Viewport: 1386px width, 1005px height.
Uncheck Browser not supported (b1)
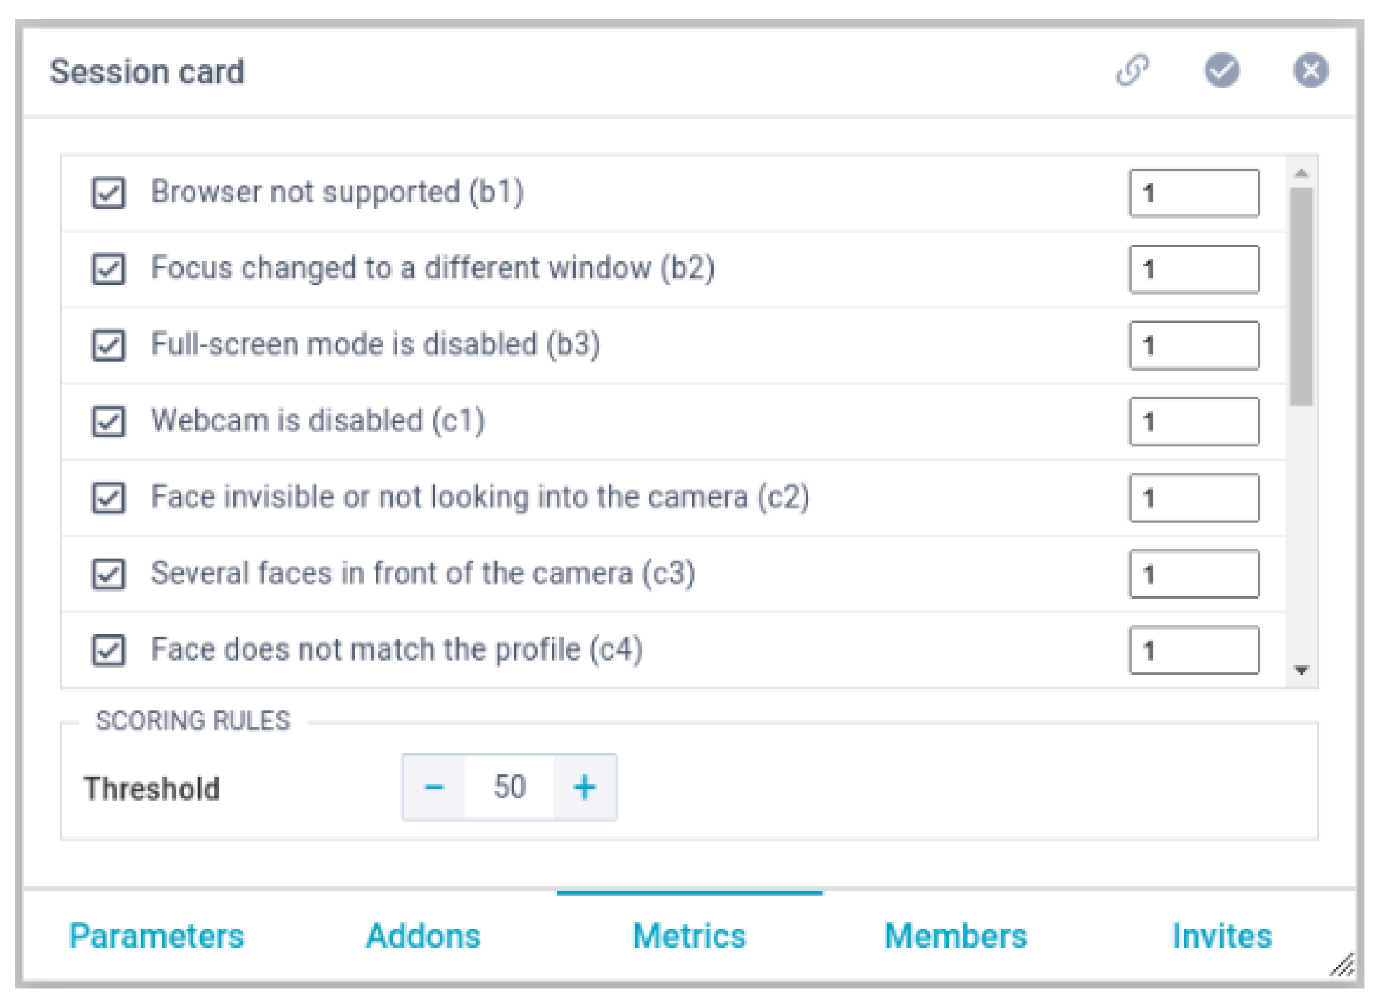(x=109, y=193)
